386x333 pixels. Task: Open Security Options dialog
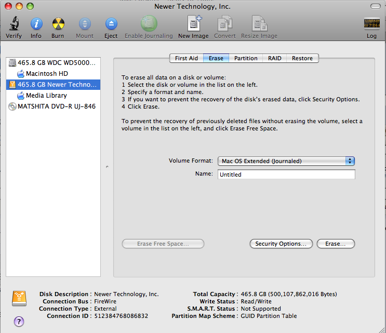point(281,244)
